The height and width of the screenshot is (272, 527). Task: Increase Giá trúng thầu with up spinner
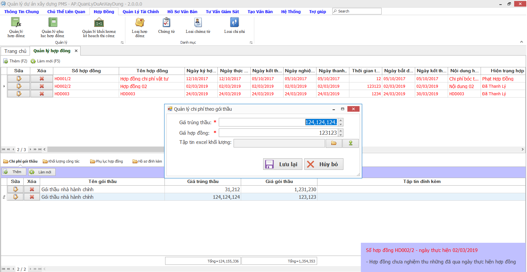(341, 121)
